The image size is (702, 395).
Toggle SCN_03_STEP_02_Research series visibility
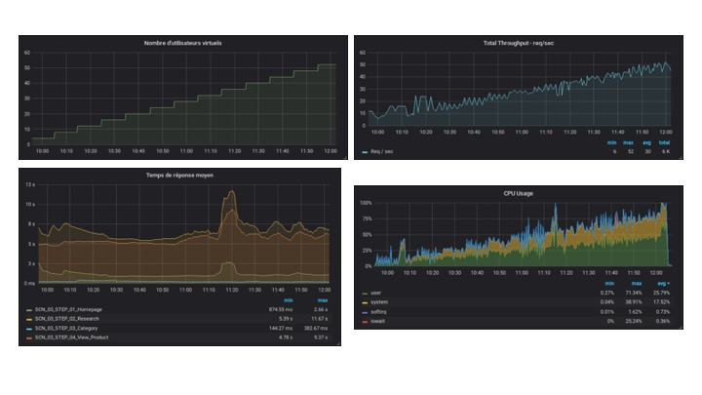(x=67, y=319)
